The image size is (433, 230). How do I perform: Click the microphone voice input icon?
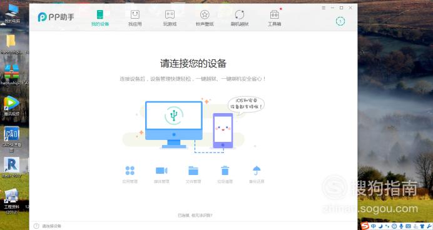coord(401,226)
